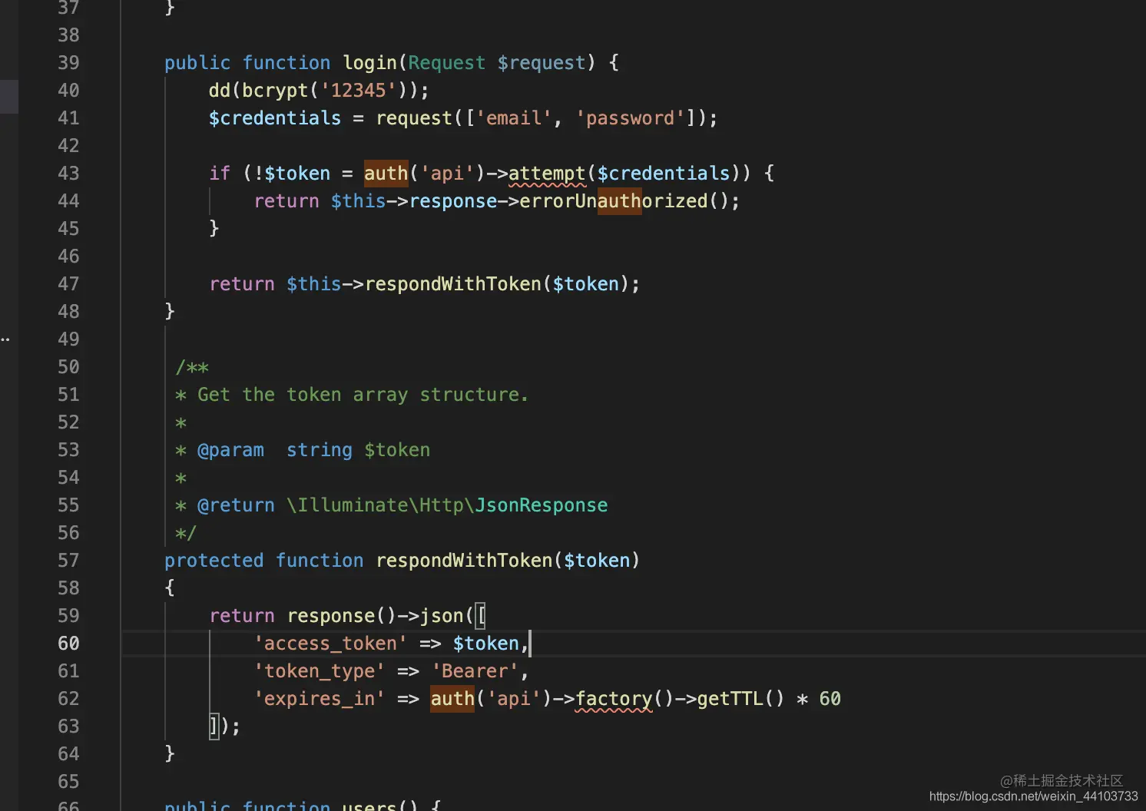The width and height of the screenshot is (1146, 811).
Task: Click the underlined 'factory' method
Action: click(x=614, y=699)
